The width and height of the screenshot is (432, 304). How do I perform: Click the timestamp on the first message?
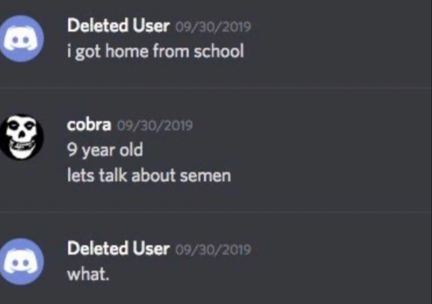click(x=213, y=27)
